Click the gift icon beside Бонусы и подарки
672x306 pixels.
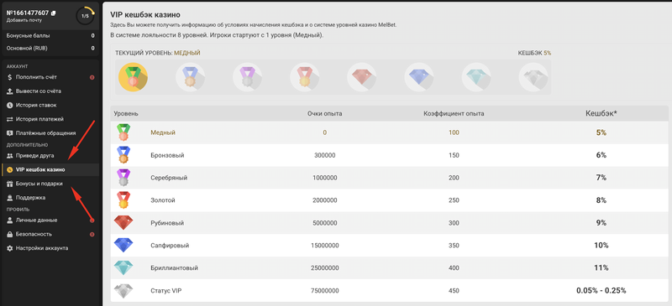pyautogui.click(x=10, y=184)
